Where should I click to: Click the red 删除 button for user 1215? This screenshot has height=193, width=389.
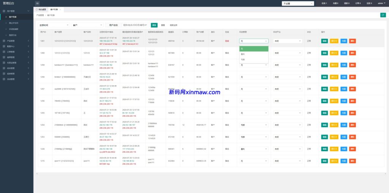tap(353, 161)
